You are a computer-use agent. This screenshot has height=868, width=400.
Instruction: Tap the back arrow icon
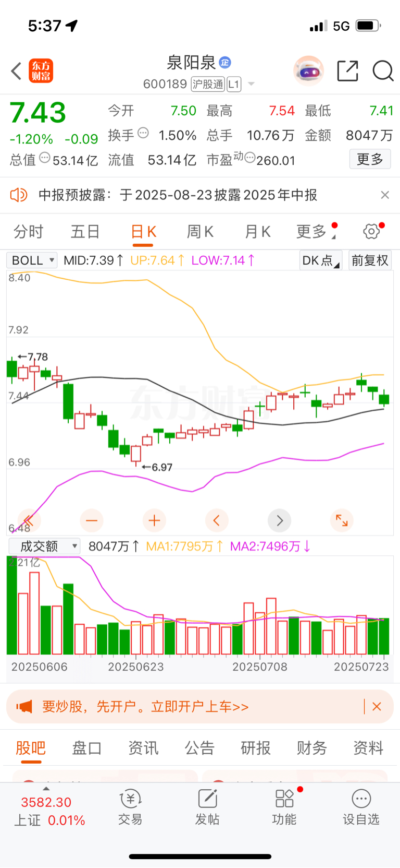pyautogui.click(x=16, y=71)
